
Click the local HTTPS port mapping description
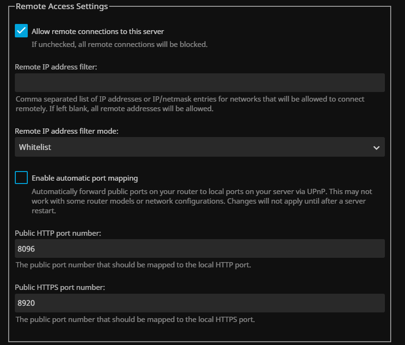[x=135, y=319]
